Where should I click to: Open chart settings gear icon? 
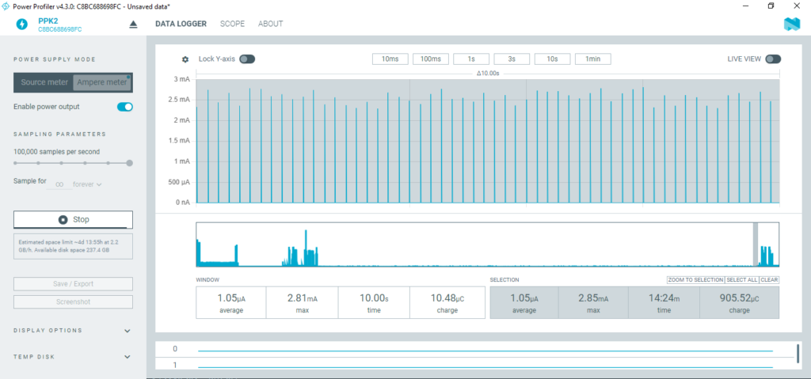click(x=185, y=59)
